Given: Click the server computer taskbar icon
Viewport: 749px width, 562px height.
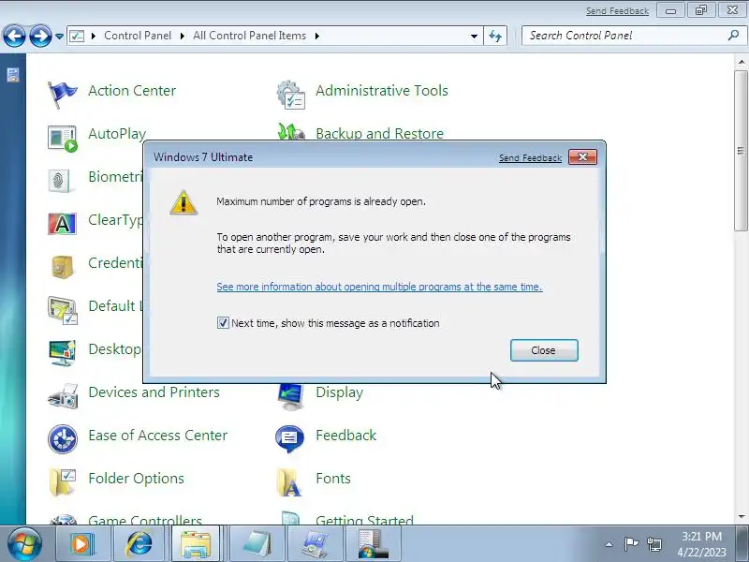Looking at the screenshot, I should (x=373, y=544).
